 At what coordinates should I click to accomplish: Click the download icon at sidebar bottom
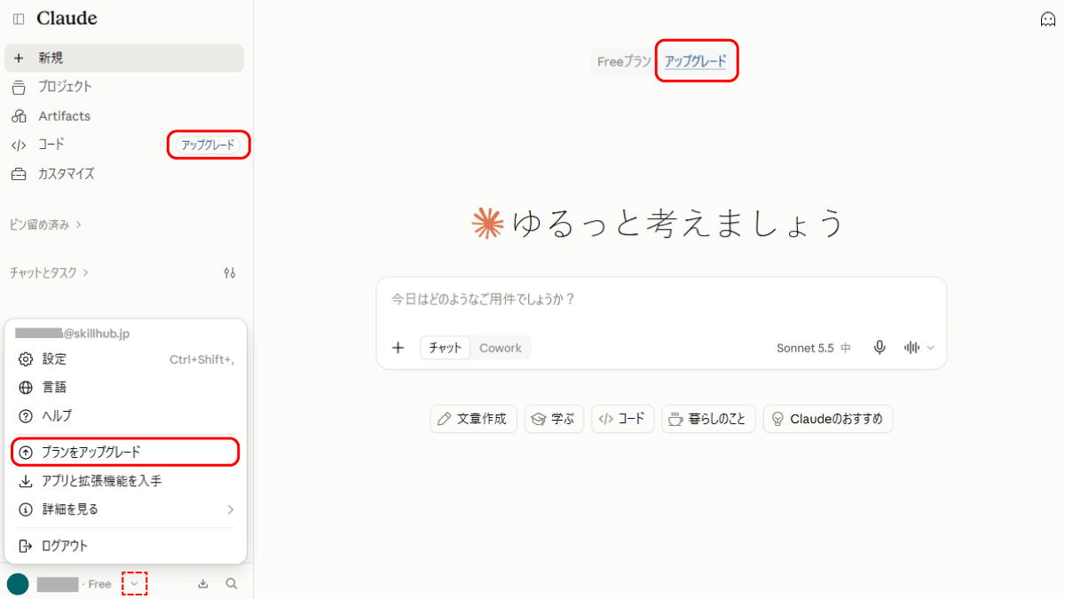click(x=203, y=584)
